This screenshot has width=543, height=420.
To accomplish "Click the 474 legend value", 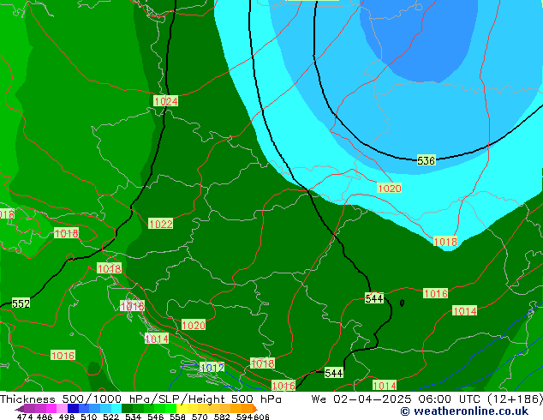I will point(25,417).
